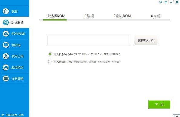Open the feedback chat bubble icon
The image size is (180, 117).
pos(161,2)
